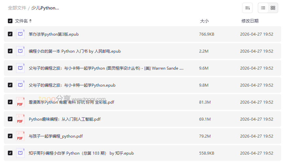Click the 修改日期 column header
This screenshot has height=168, width=286.
[x=250, y=21]
